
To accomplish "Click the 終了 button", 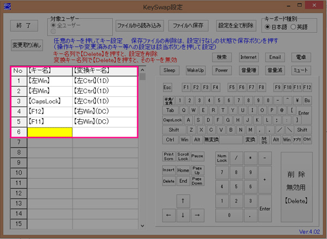I will (x=24, y=26).
